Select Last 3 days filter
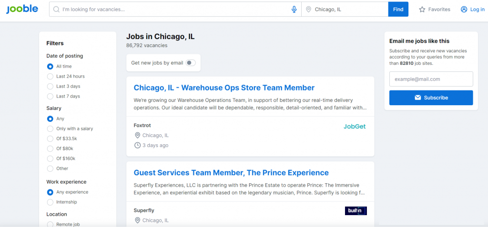 [50, 86]
